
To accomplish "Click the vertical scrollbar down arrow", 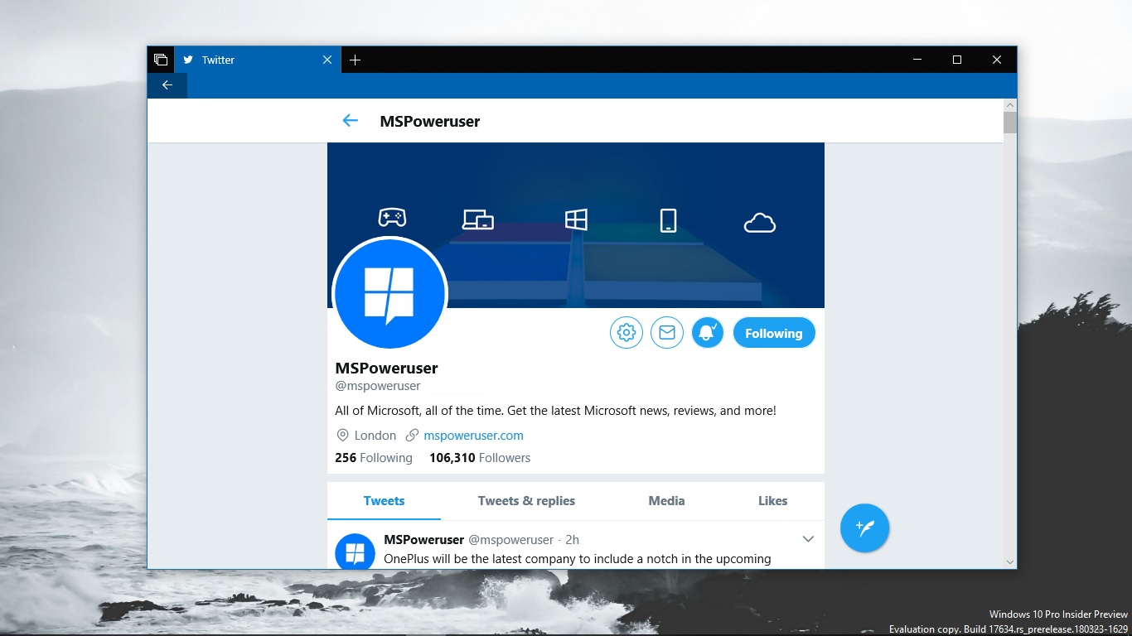I will (1009, 561).
